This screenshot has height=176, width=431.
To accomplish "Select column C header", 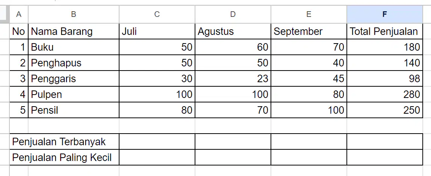I will point(157,14).
